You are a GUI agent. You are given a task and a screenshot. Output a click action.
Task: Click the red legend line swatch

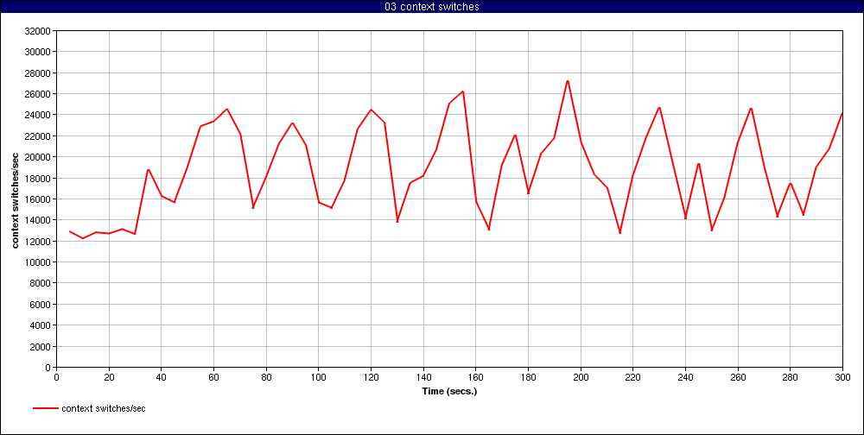(x=45, y=408)
